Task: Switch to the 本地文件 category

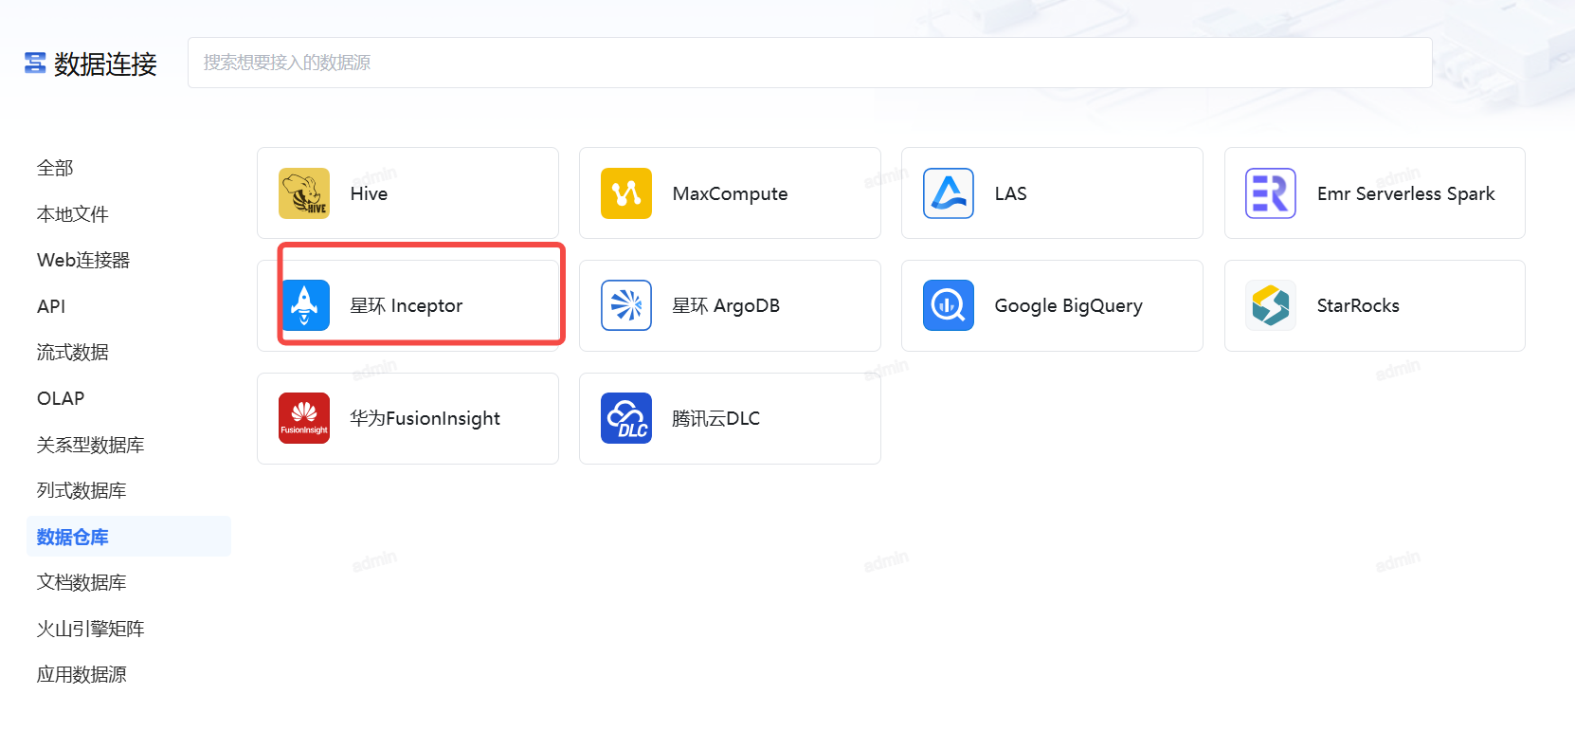Action: [x=73, y=214]
